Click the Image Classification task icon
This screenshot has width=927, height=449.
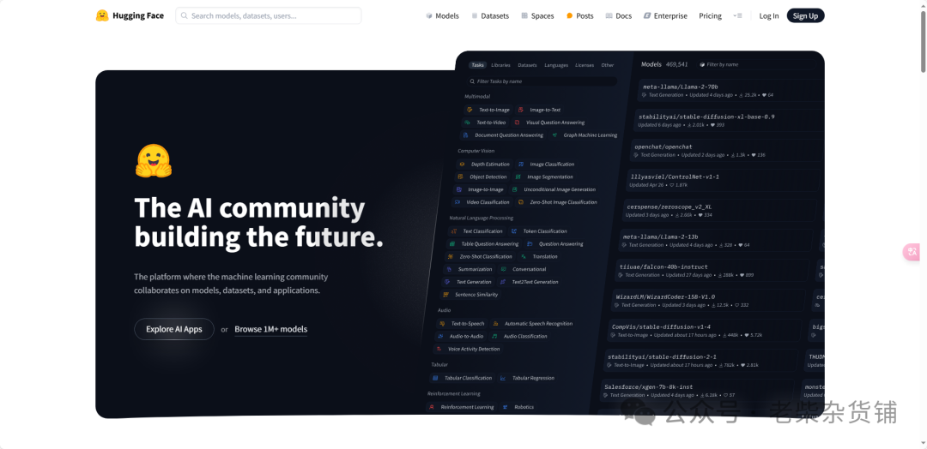[521, 164]
